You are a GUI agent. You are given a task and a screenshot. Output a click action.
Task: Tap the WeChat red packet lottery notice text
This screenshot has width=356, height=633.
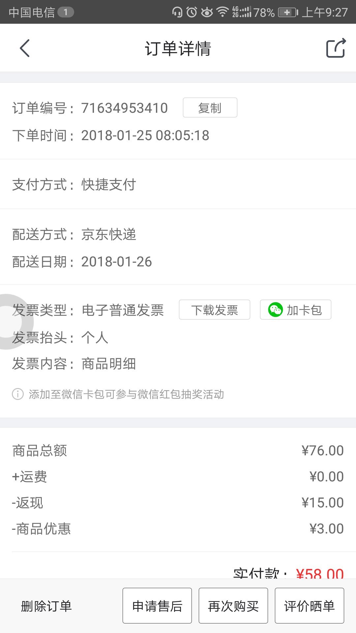[126, 394]
